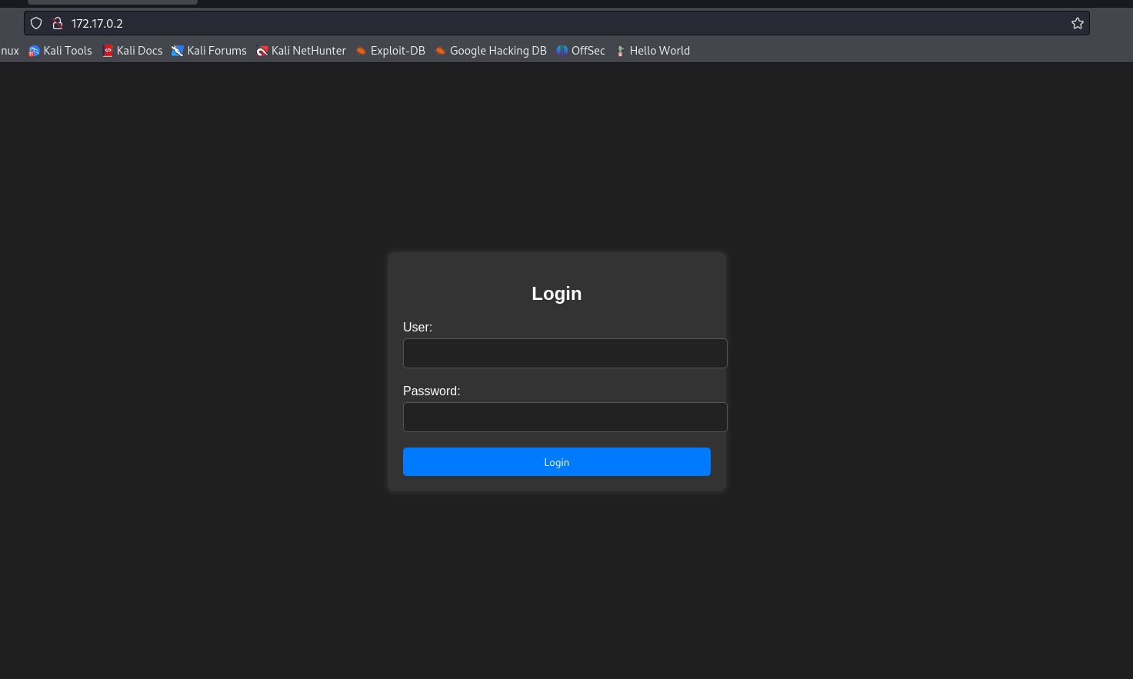Open the OffSec bookmark
This screenshot has height=679, width=1133.
pos(581,51)
